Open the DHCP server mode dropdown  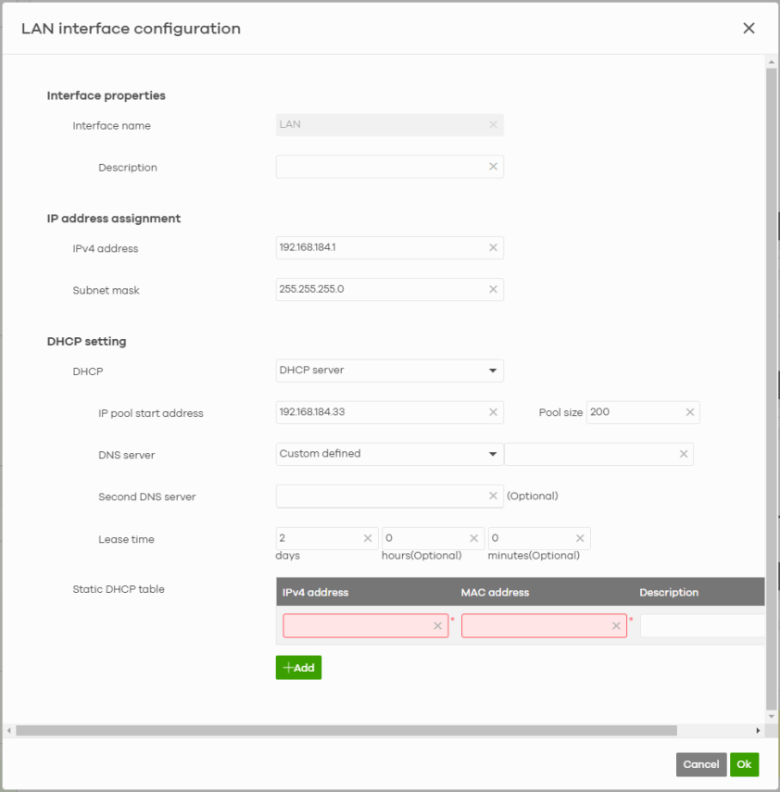coord(389,371)
